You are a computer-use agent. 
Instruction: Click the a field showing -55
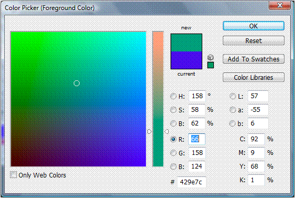tap(258, 110)
